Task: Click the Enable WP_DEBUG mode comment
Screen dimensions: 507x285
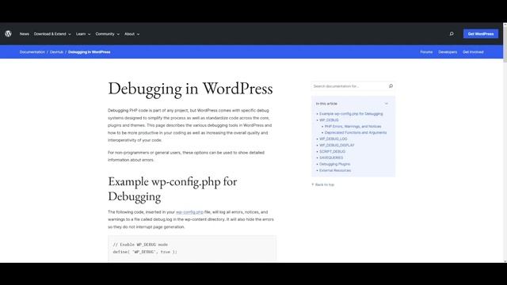Action: (140, 245)
